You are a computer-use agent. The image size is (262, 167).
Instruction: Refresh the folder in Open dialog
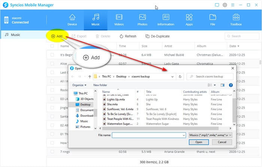(x=180, y=76)
